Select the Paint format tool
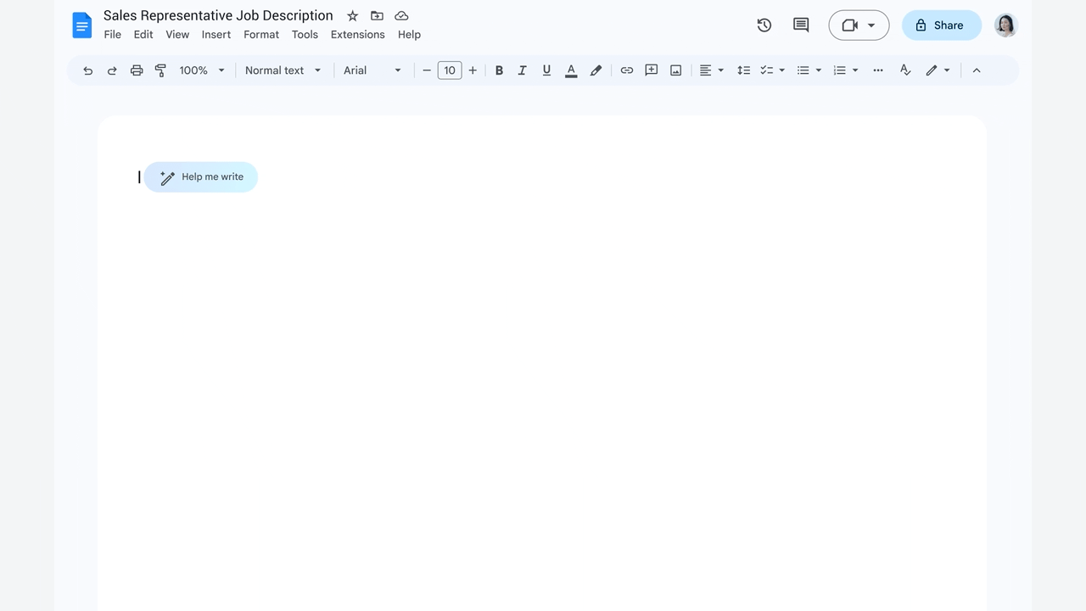The width and height of the screenshot is (1086, 611). [x=160, y=70]
